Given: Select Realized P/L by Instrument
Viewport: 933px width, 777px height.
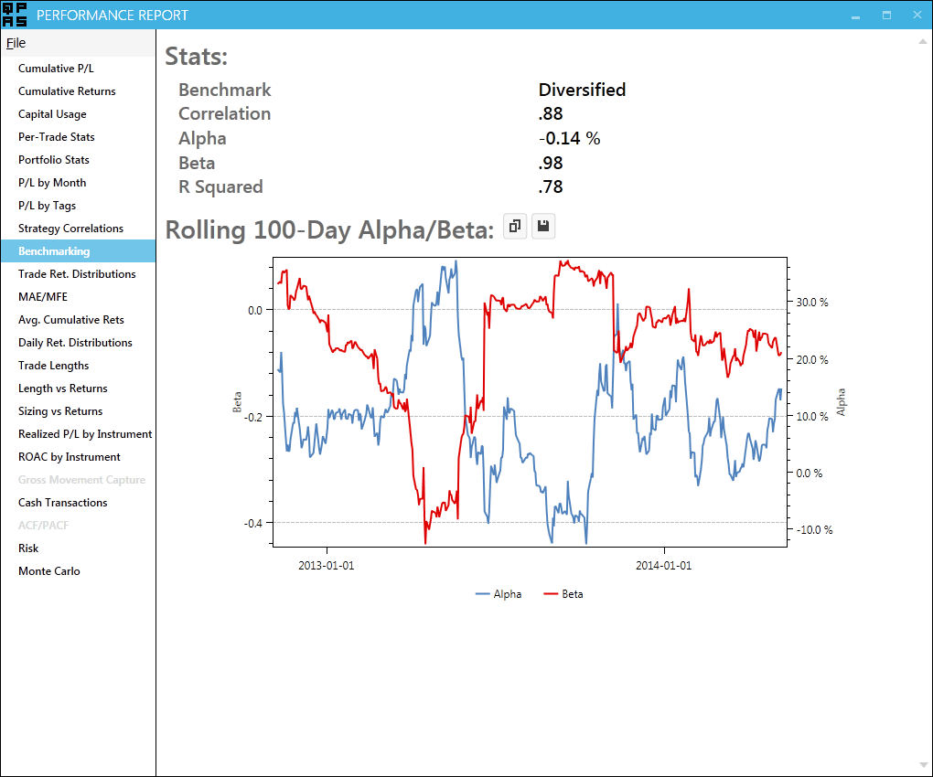Looking at the screenshot, I should (x=85, y=434).
